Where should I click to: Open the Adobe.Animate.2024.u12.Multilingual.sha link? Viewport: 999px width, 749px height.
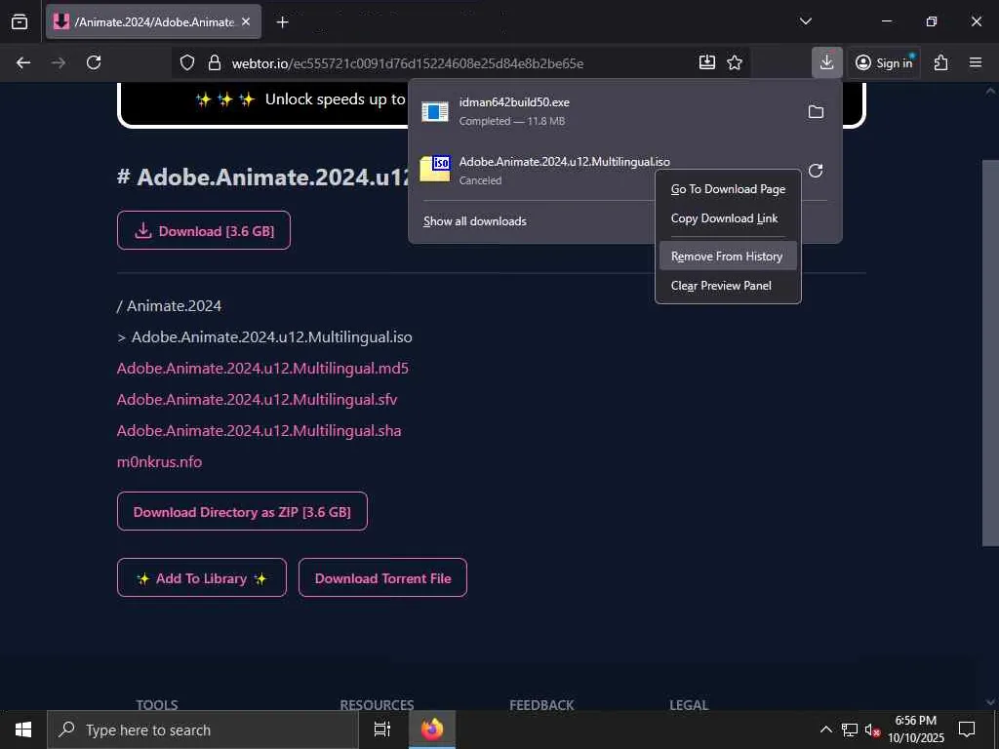[x=259, y=430]
